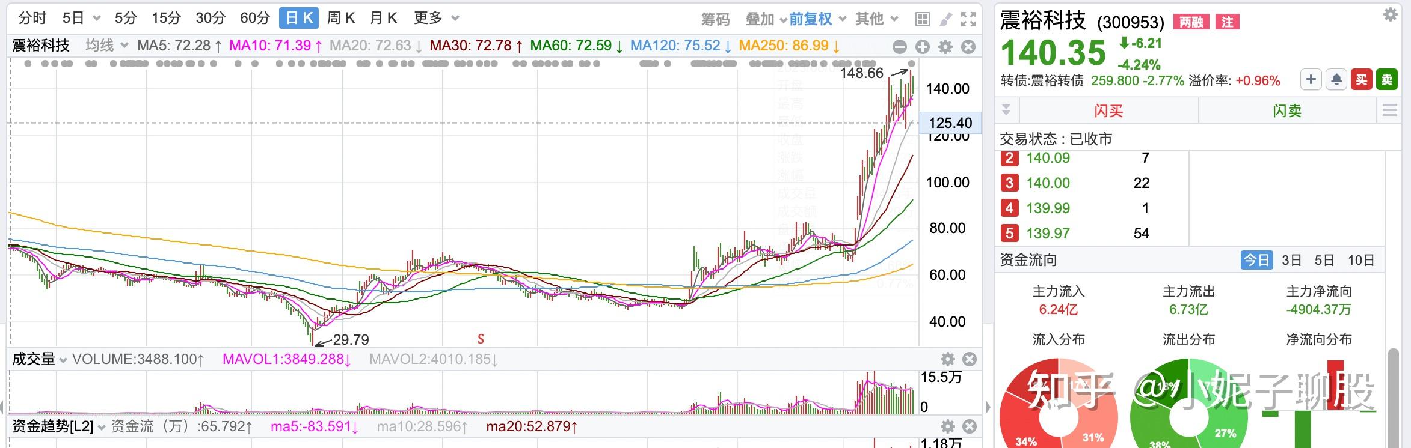
Task: Select the drawing brush tool
Action: 945,19
